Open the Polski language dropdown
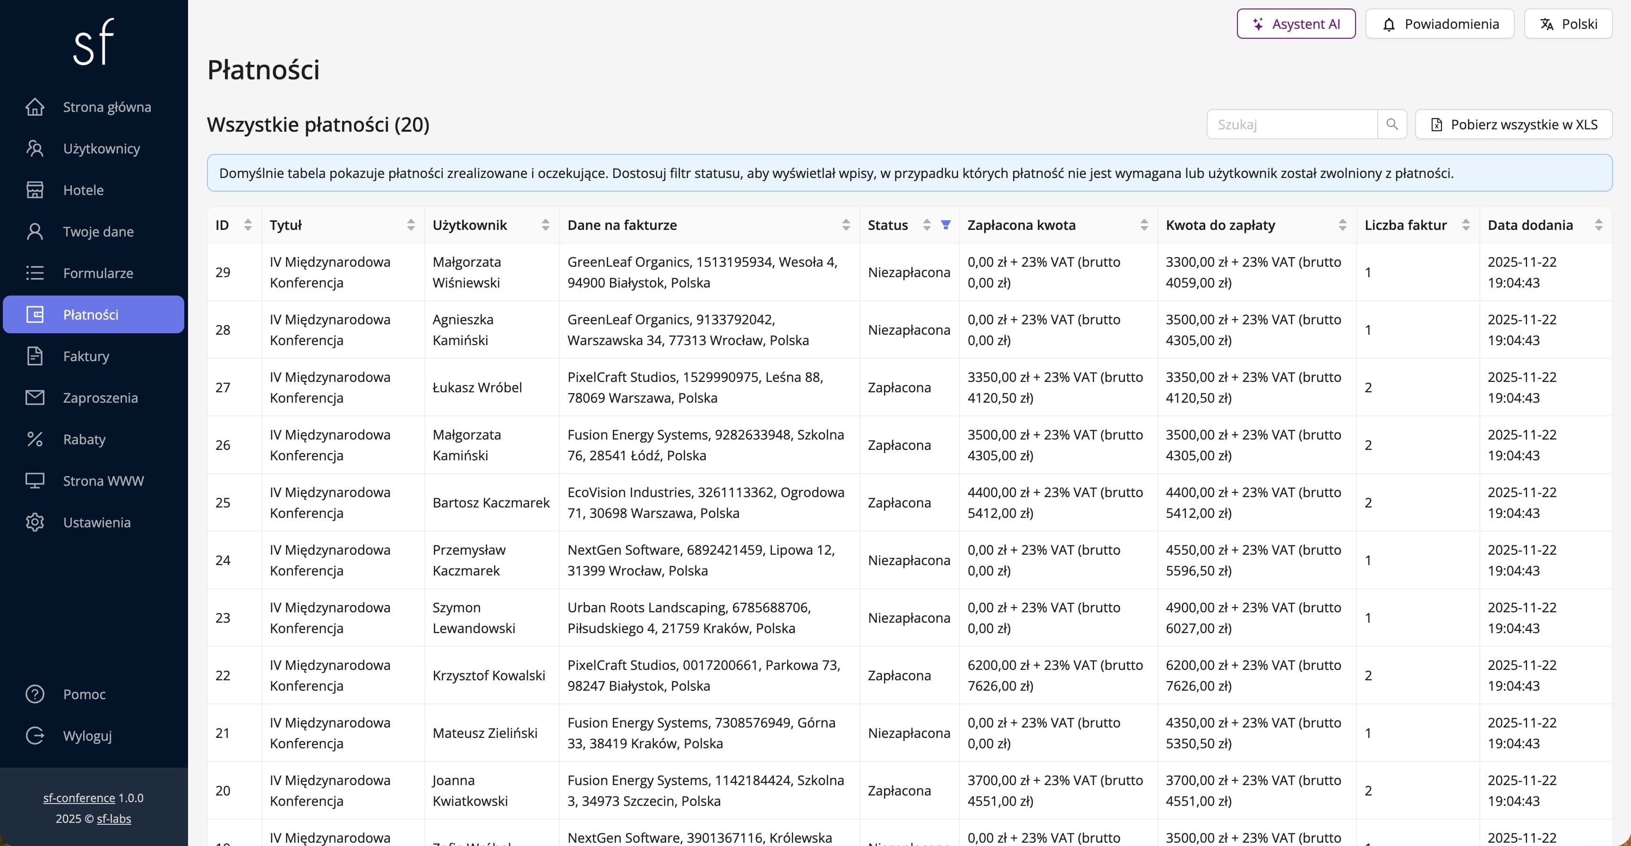1631x846 pixels. [1568, 24]
